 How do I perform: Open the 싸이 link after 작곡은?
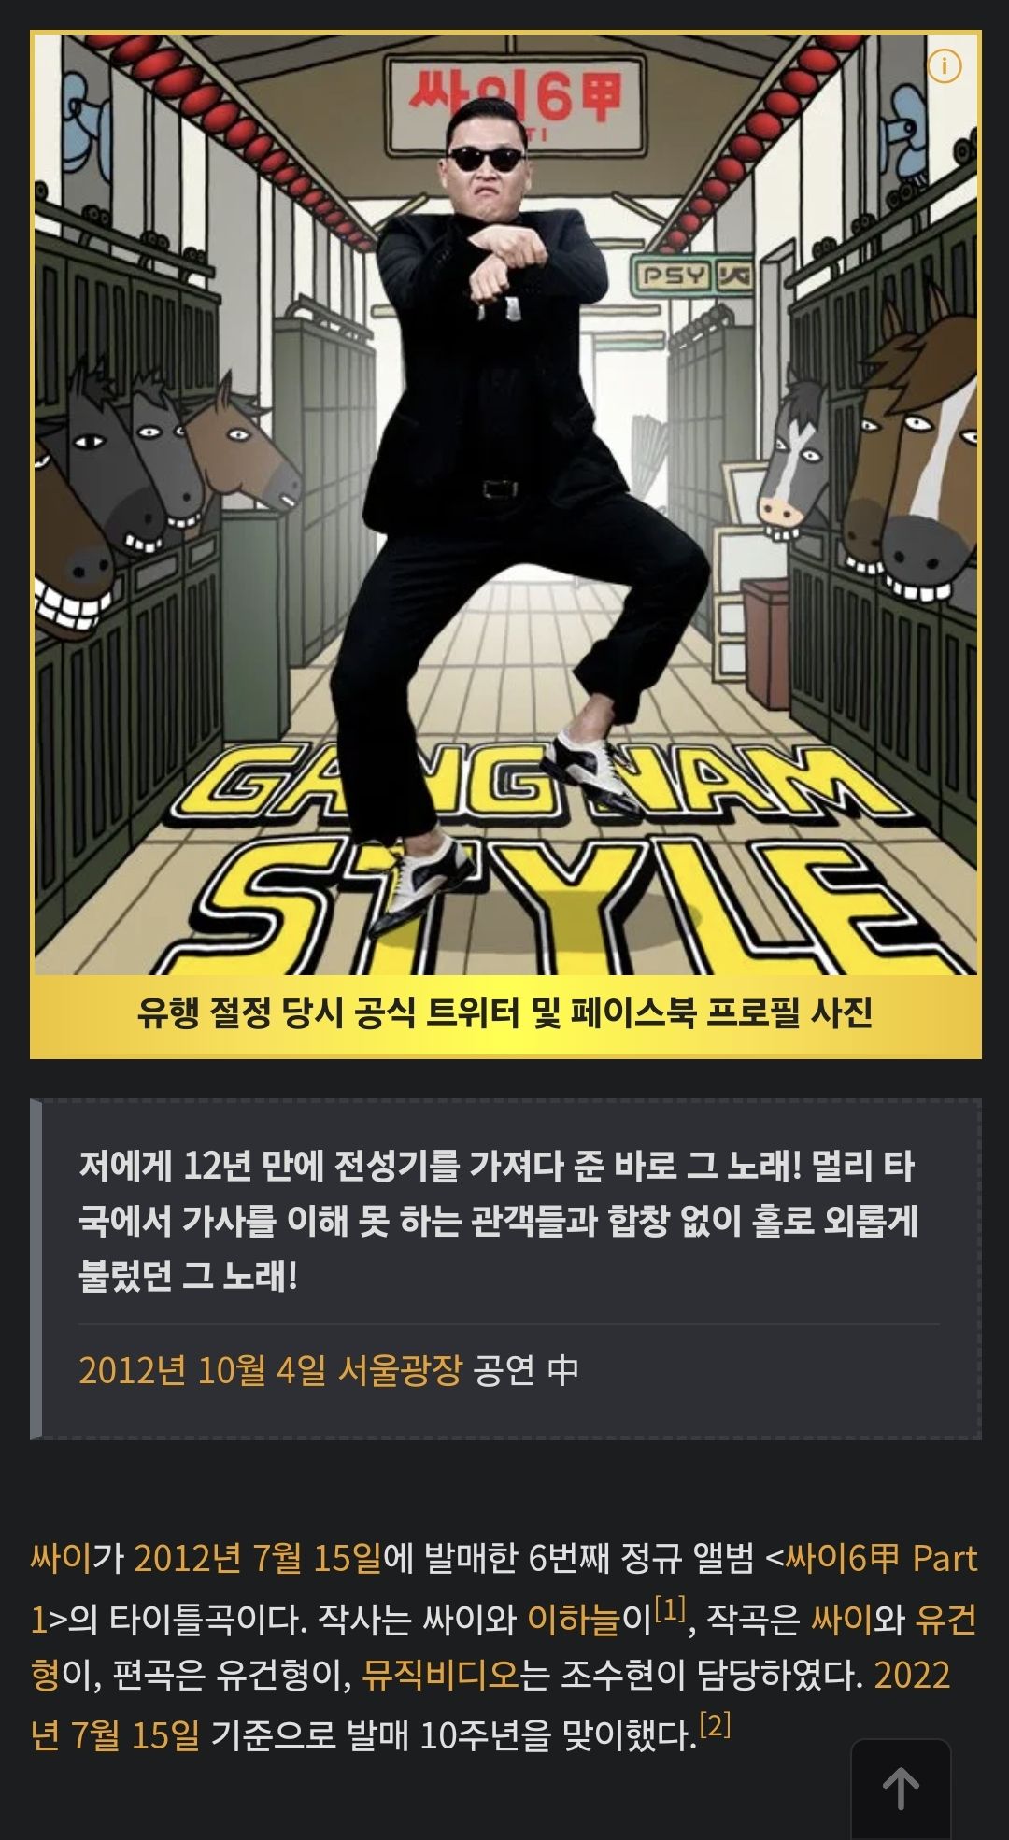(841, 1617)
